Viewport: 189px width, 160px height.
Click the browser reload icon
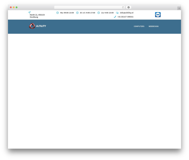(x=123, y=8)
